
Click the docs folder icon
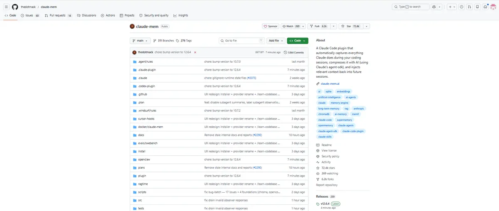[x=134, y=135]
